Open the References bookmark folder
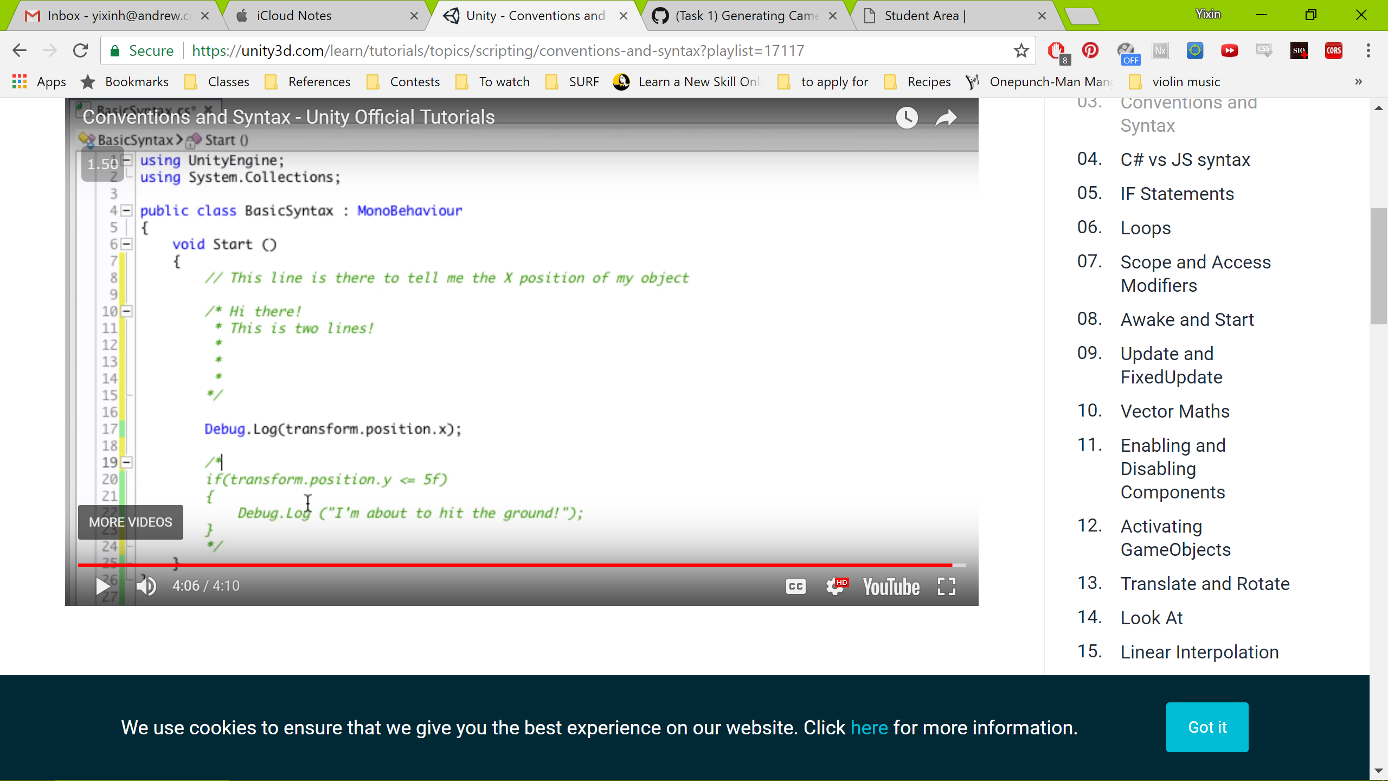 click(307, 82)
